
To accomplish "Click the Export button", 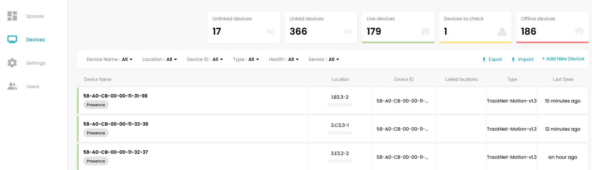I will tap(492, 59).
